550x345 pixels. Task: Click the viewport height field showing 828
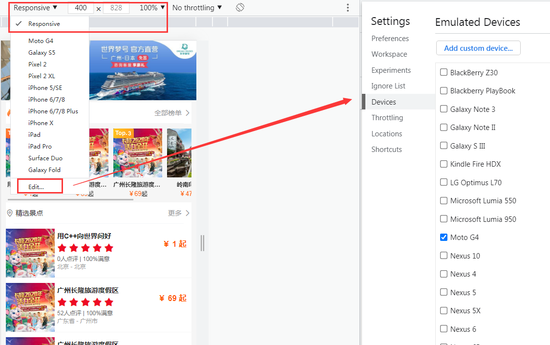click(116, 8)
